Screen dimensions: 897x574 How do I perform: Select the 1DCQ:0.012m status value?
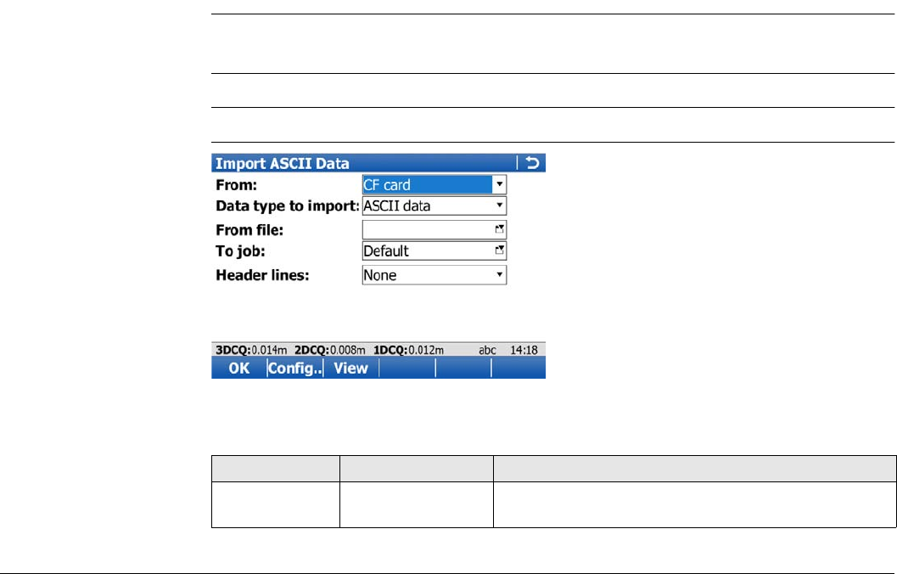[x=408, y=350]
